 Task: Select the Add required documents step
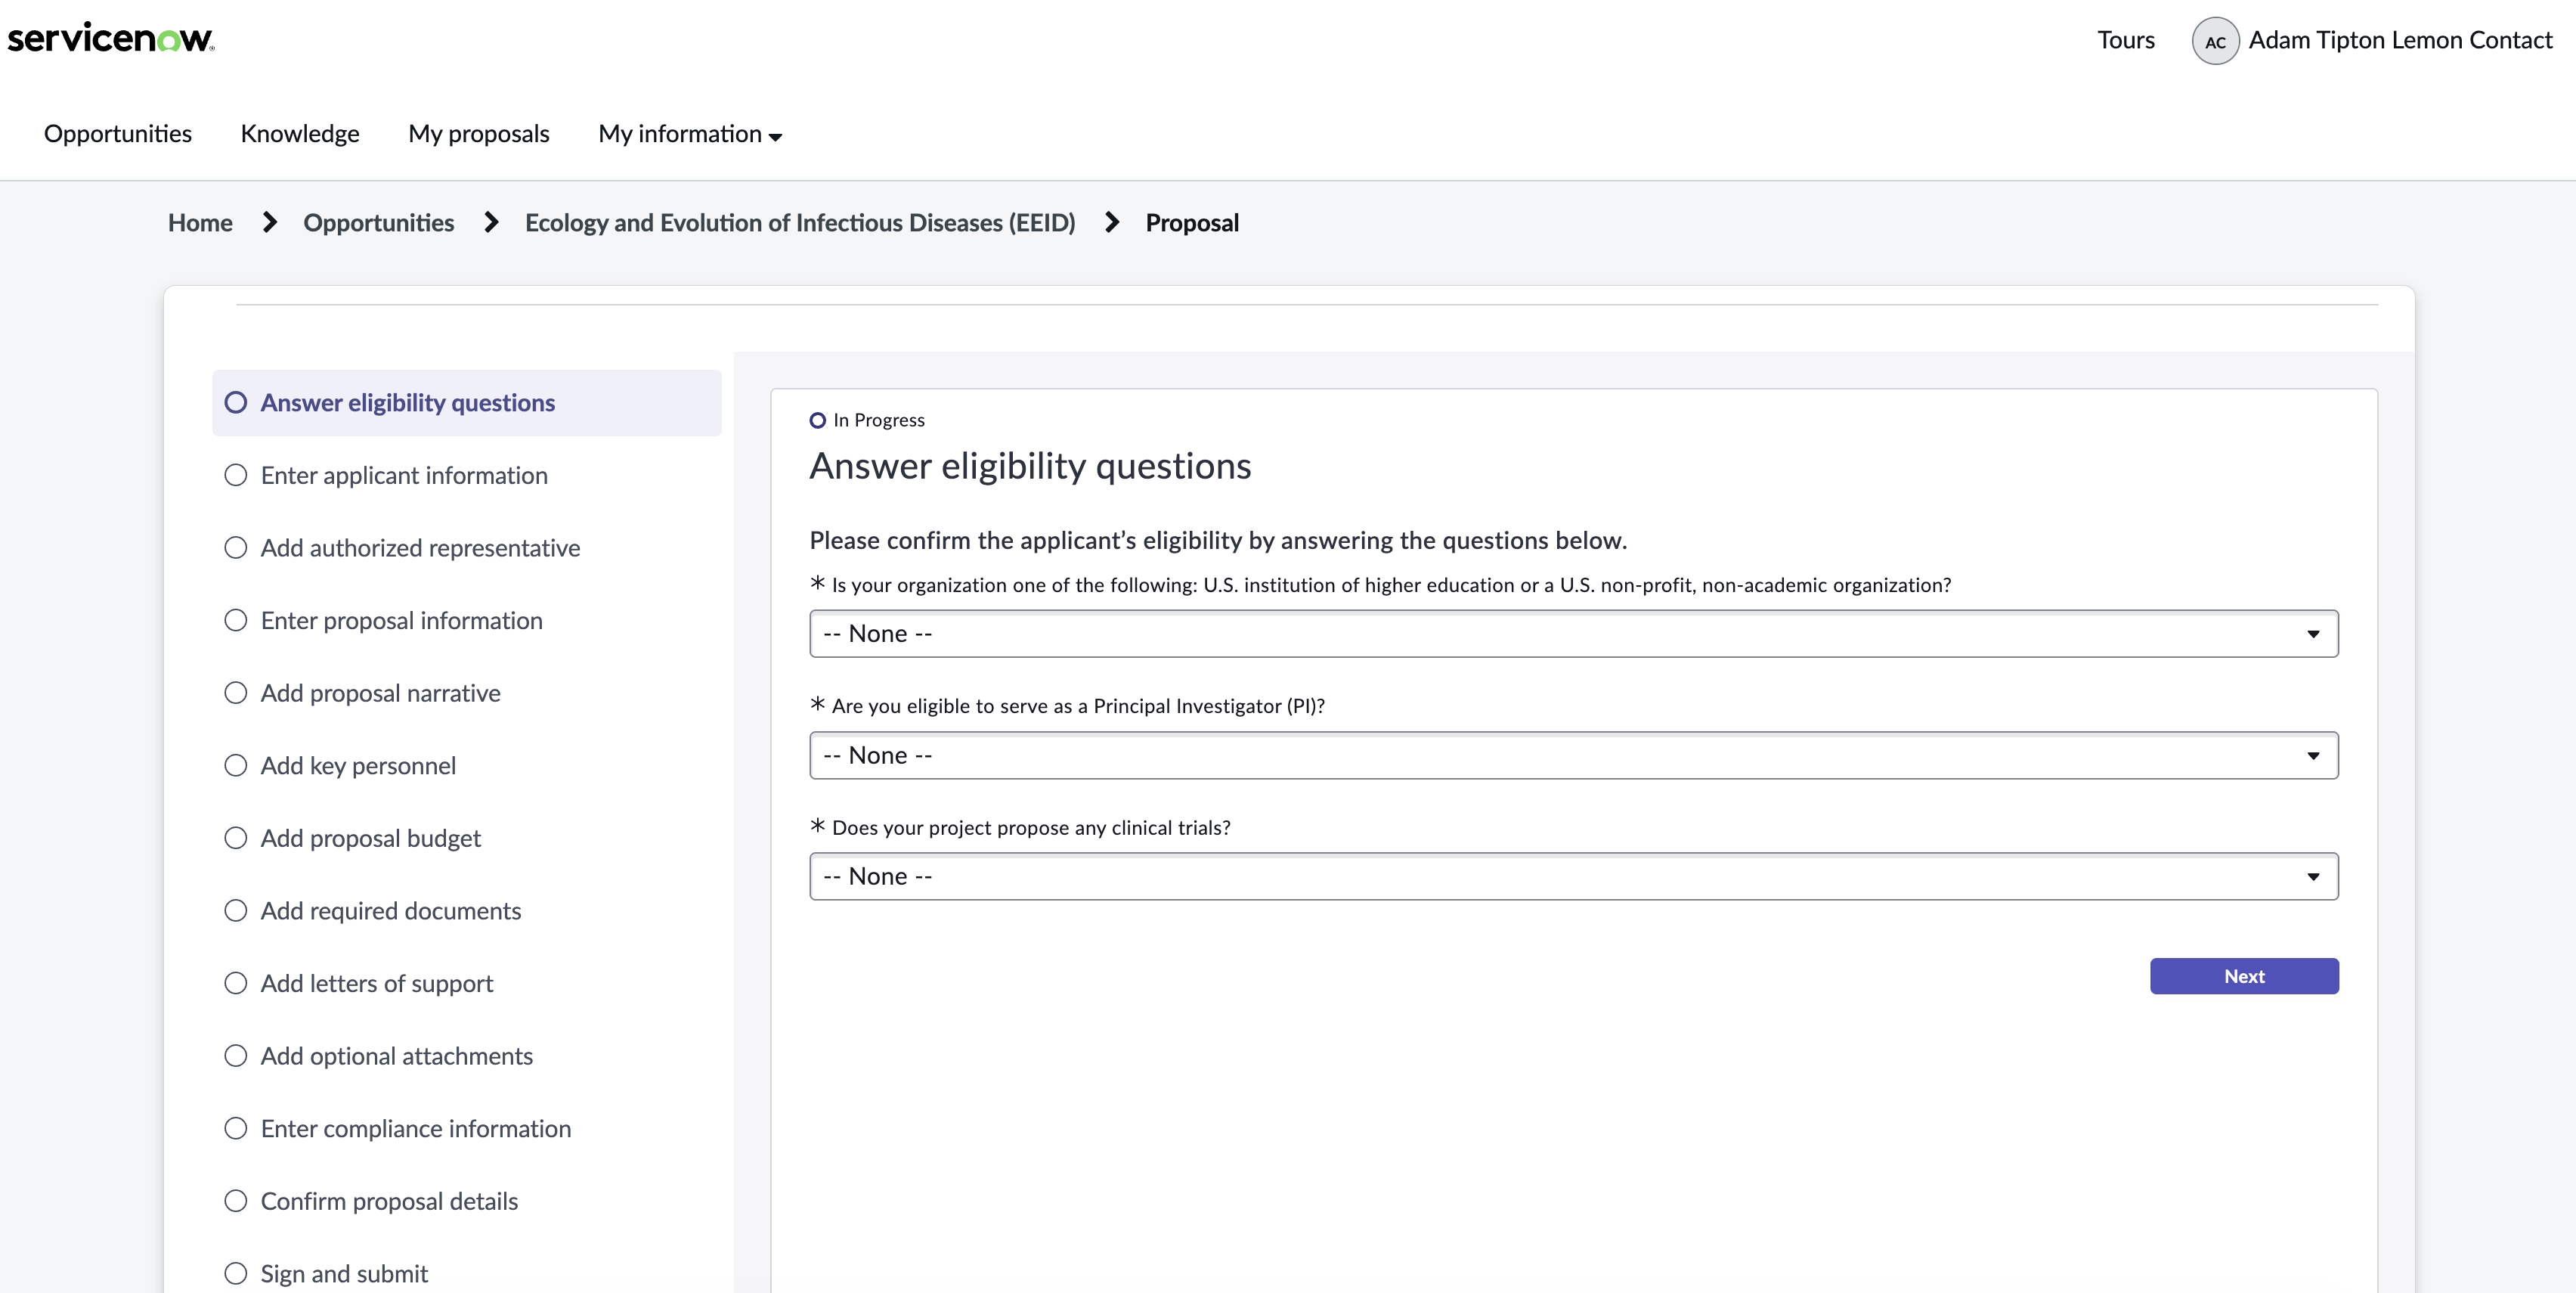(466, 910)
